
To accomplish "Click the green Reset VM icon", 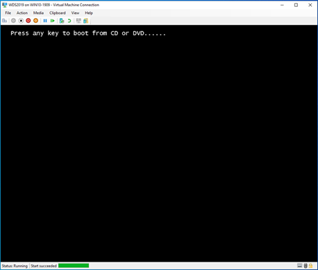I will click(53, 21).
